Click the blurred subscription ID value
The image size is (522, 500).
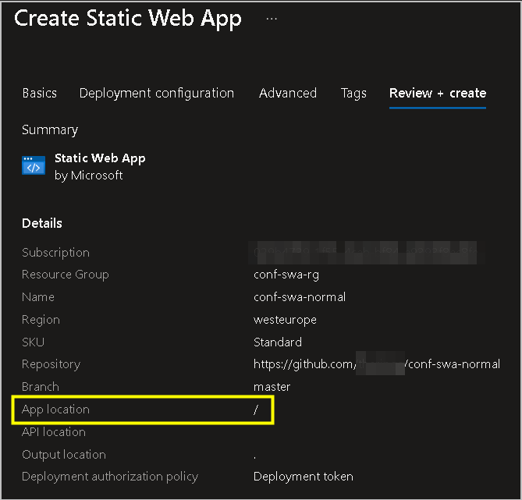[x=365, y=253]
